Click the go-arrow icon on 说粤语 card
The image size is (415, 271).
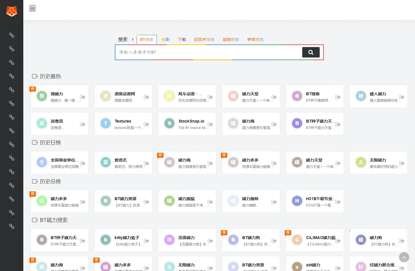pyautogui.click(x=83, y=124)
